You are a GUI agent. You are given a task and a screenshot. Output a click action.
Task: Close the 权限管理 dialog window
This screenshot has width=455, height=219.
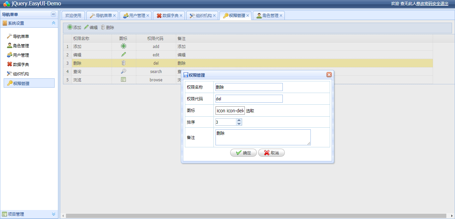point(329,75)
